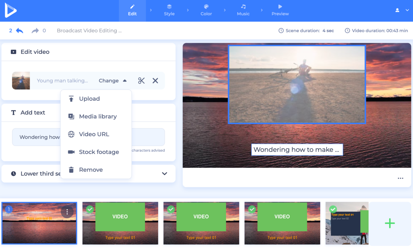Click the undo arrow icon
This screenshot has width=413, height=250.
(x=19, y=31)
